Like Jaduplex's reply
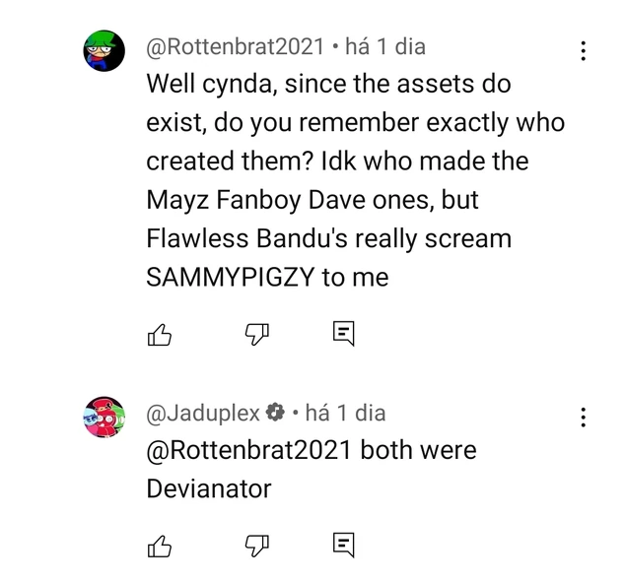 [x=159, y=545]
